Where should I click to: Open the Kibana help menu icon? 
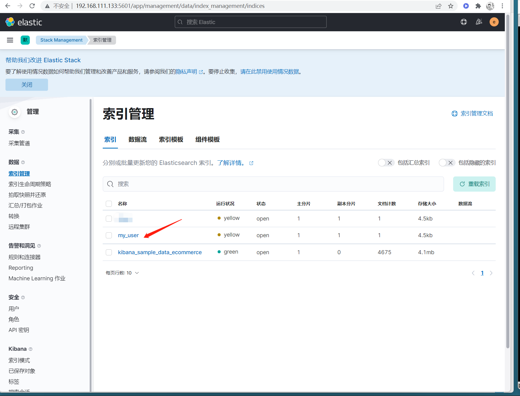coord(464,22)
